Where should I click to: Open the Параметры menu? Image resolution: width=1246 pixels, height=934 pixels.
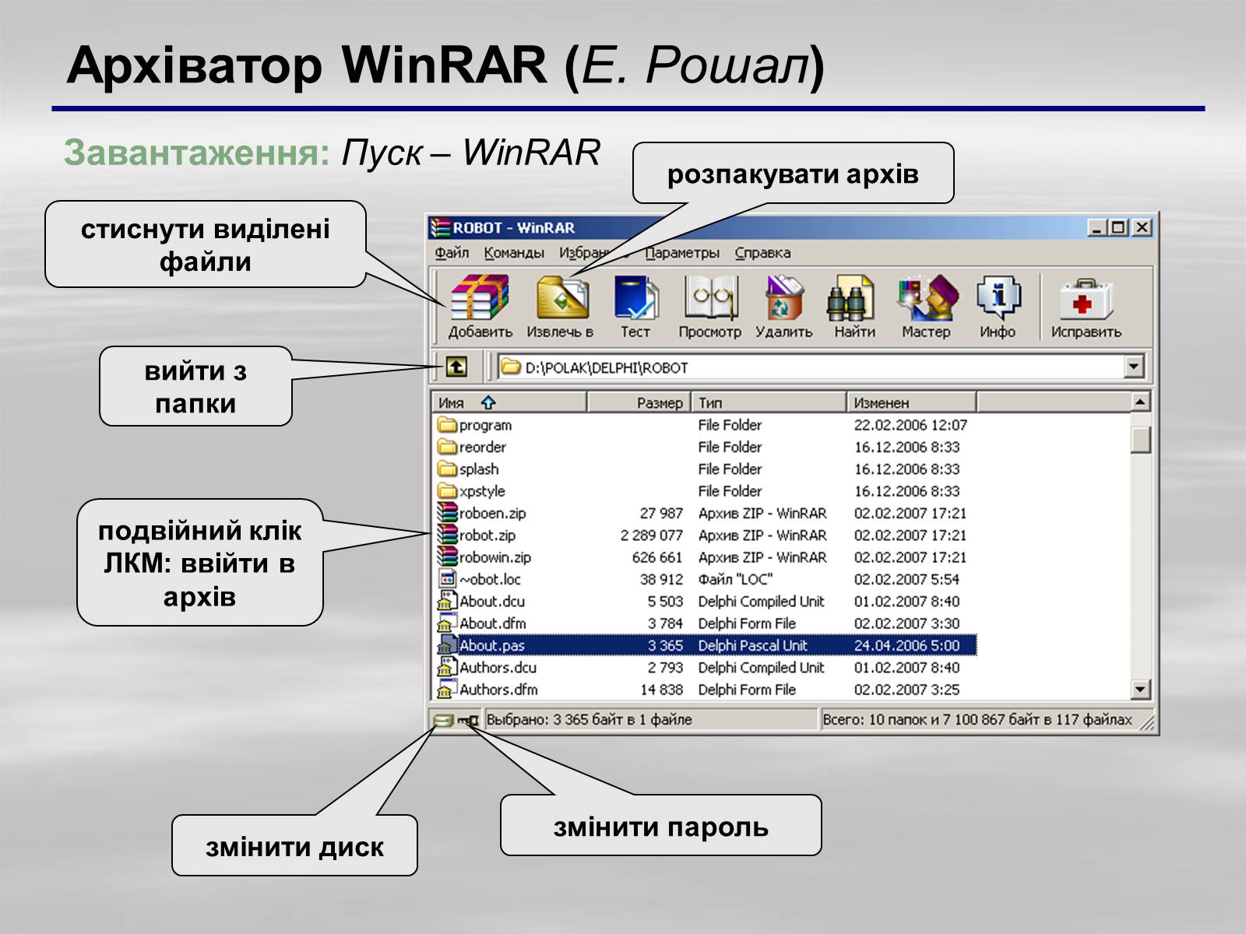[x=682, y=252]
